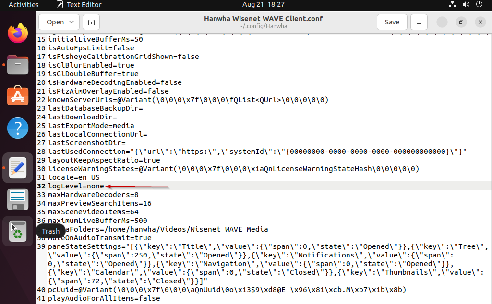
Task: Place cursor in isAutoFpsLimit=false line
Action: tap(91, 48)
